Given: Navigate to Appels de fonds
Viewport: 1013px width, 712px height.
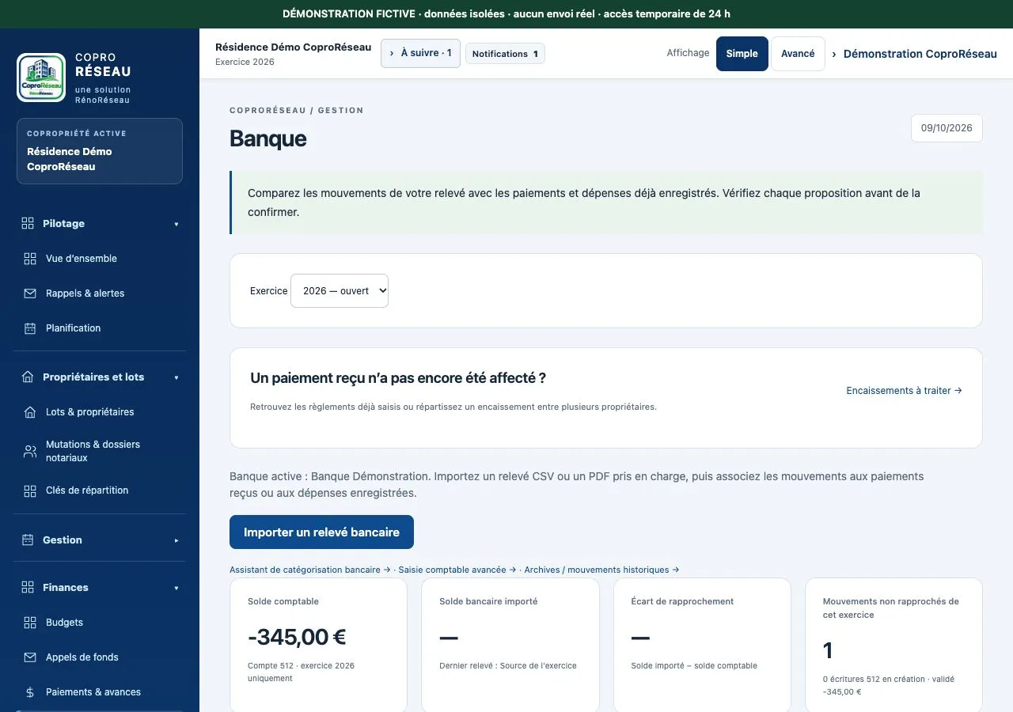Looking at the screenshot, I should pos(100,657).
